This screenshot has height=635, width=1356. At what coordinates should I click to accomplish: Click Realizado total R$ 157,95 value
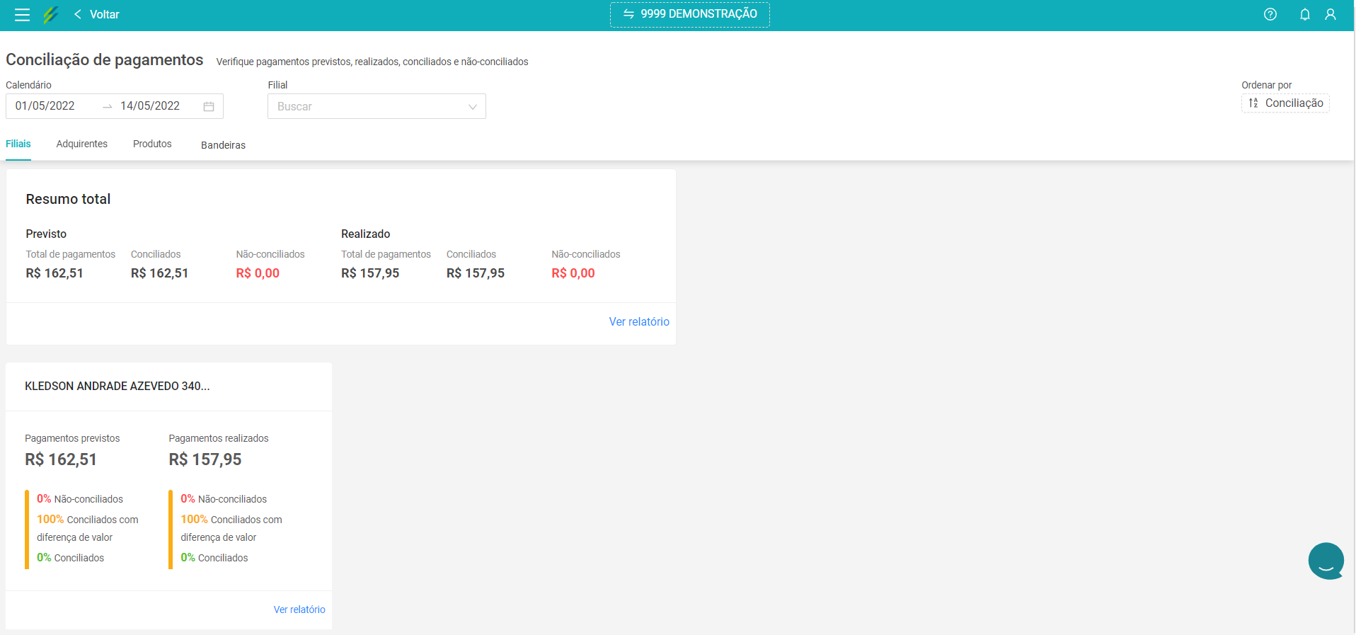tap(370, 273)
